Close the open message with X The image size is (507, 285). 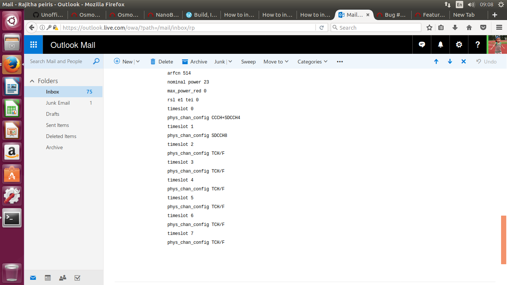pos(464,62)
